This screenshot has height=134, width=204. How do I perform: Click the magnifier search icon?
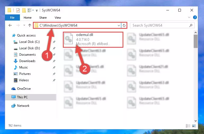coord(191,25)
